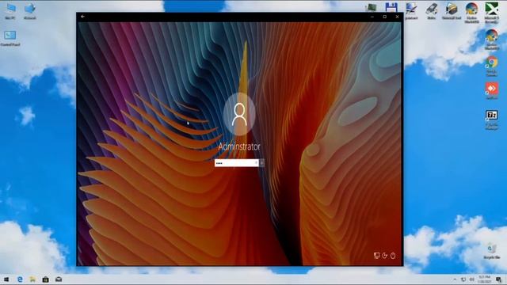This screenshot has height=285, width=507.
Task: Select the Google Chrome desktop icon
Action: pyautogui.click(x=491, y=66)
